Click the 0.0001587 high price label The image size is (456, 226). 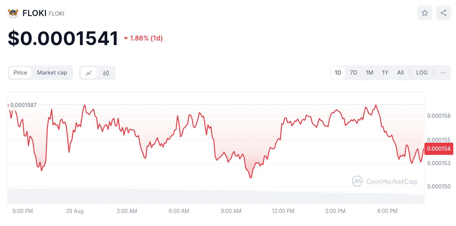[x=23, y=105]
